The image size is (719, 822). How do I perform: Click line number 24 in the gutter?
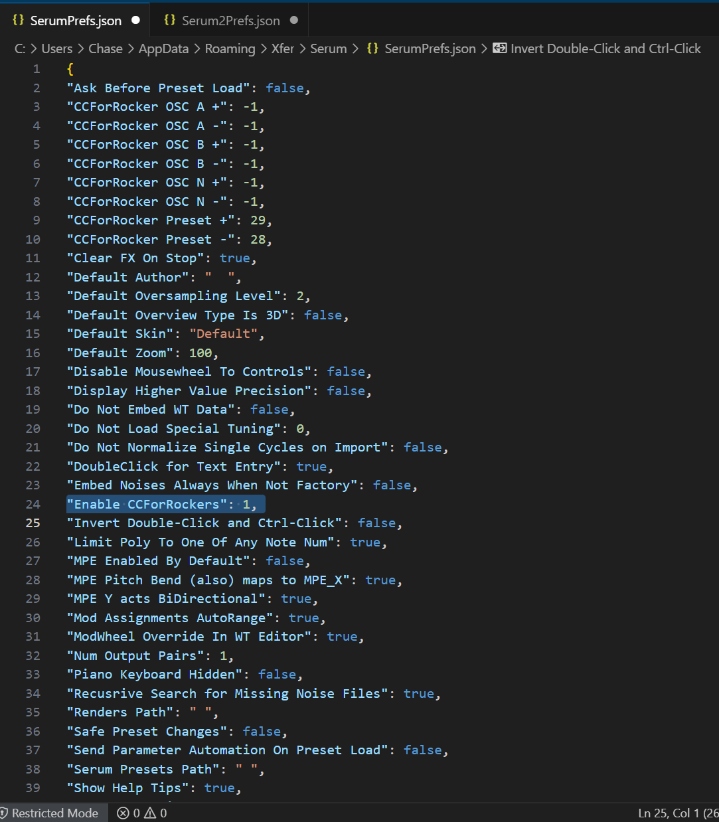(33, 505)
